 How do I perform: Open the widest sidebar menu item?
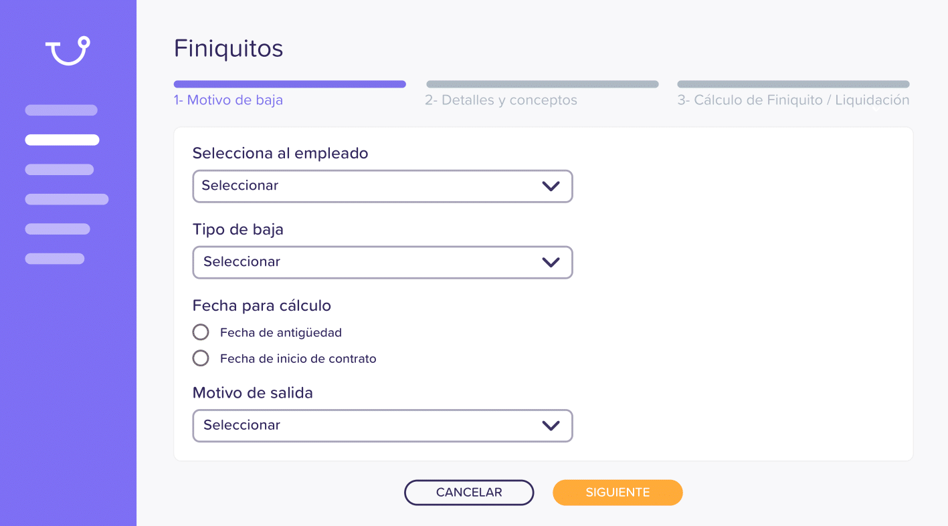67,199
